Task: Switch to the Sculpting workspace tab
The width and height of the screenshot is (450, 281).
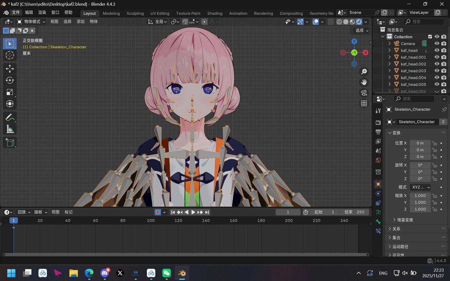Action: tap(135, 13)
